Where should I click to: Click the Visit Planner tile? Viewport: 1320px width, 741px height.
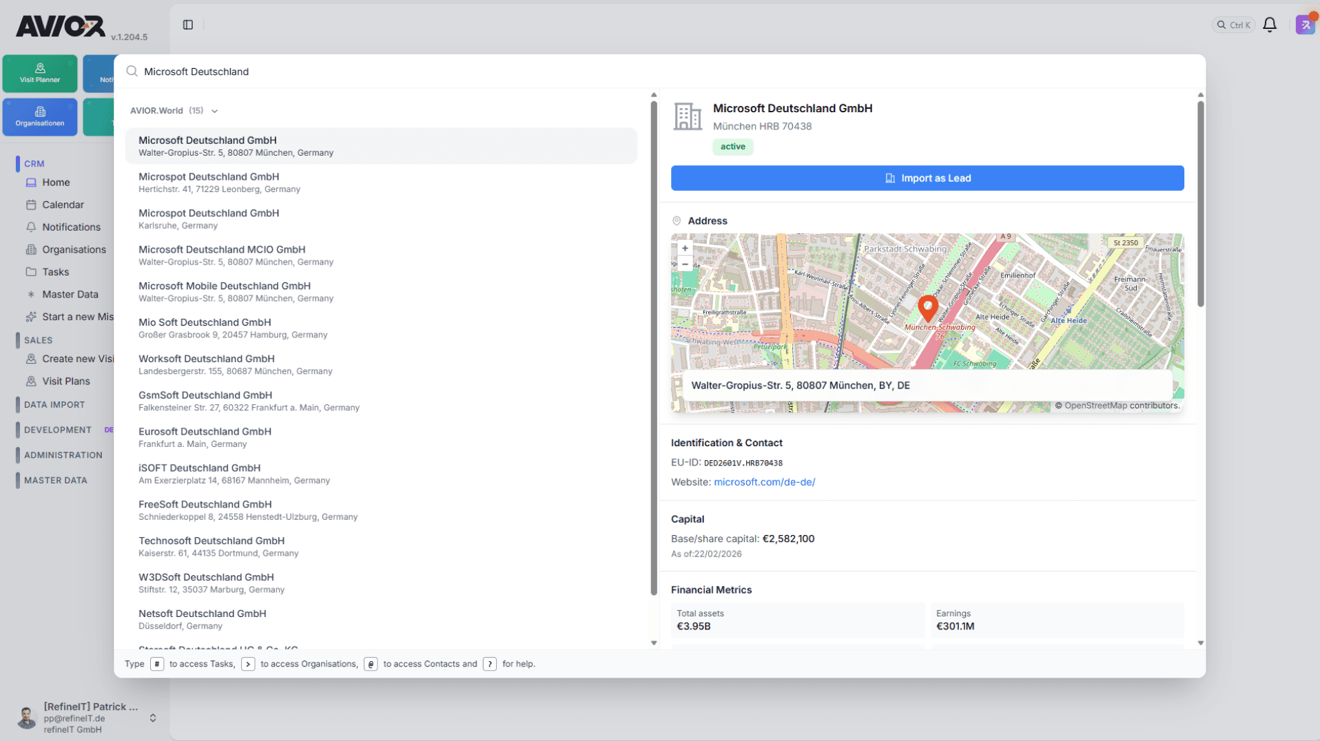(x=40, y=73)
